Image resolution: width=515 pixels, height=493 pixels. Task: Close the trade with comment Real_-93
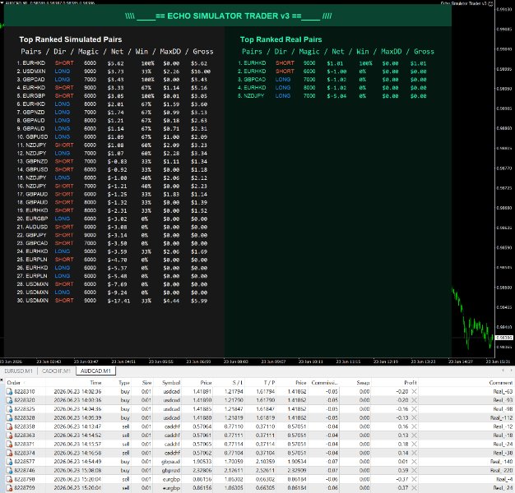[414, 400]
